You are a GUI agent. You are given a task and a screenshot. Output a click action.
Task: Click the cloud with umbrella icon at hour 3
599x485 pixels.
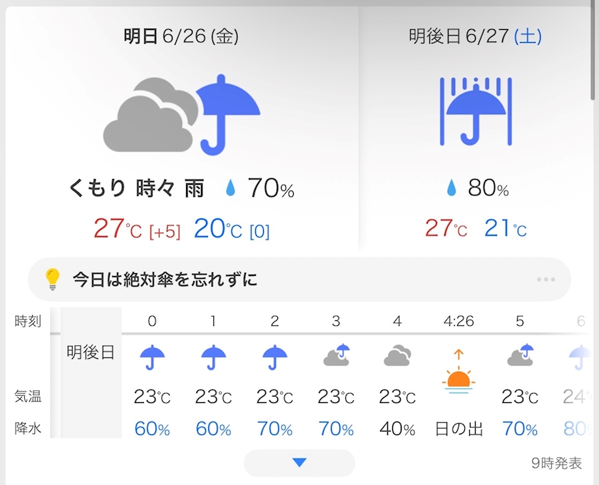coord(336,355)
